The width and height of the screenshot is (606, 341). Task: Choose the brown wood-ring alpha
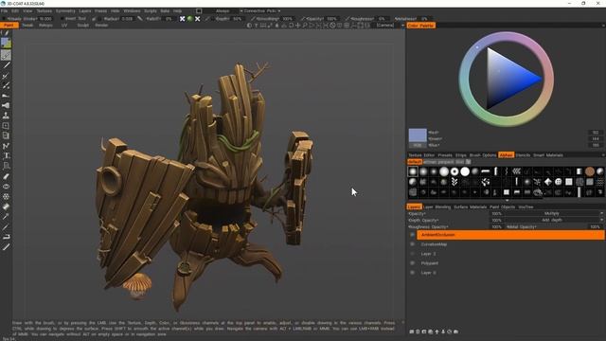pos(589,171)
